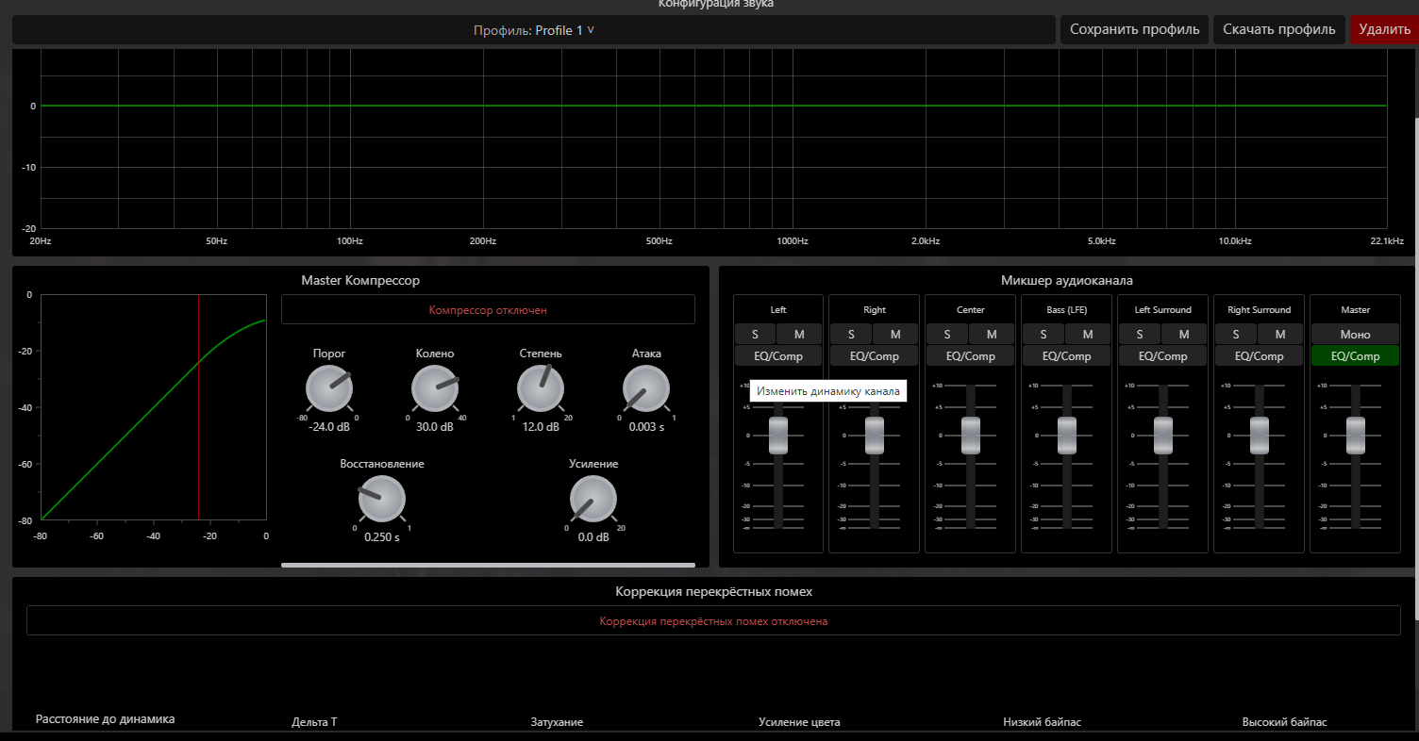Click Сохранить профиль button
Image resolution: width=1419 pixels, height=741 pixels.
click(x=1134, y=29)
